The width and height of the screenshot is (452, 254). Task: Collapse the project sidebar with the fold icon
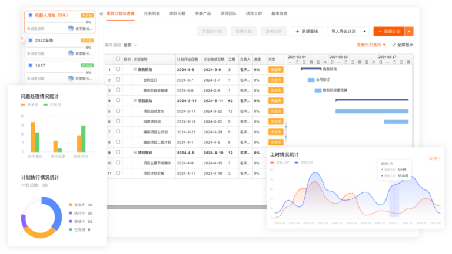click(101, 14)
